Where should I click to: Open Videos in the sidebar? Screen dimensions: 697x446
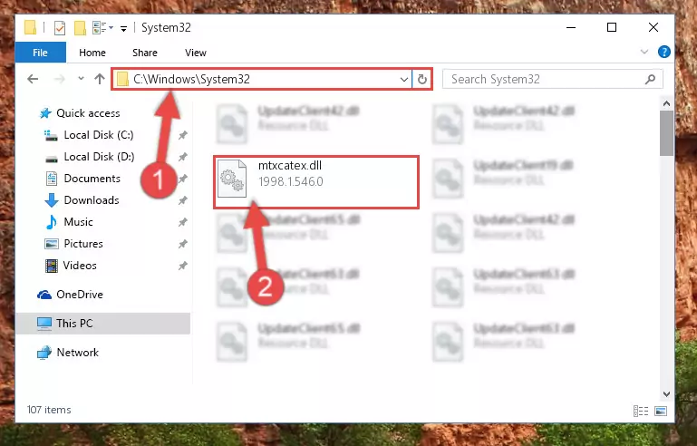[80, 266]
